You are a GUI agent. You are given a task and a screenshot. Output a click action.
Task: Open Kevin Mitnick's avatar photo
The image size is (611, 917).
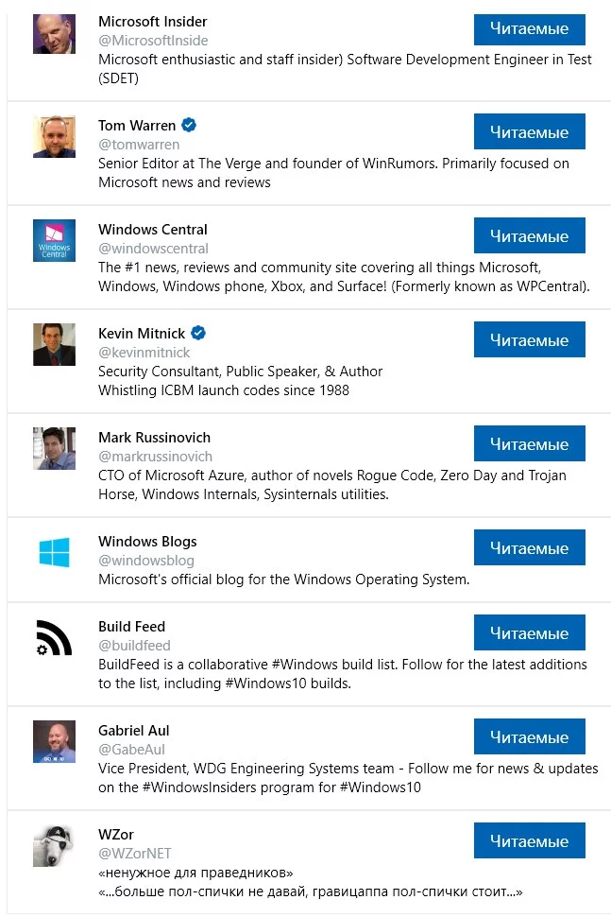pyautogui.click(x=54, y=345)
